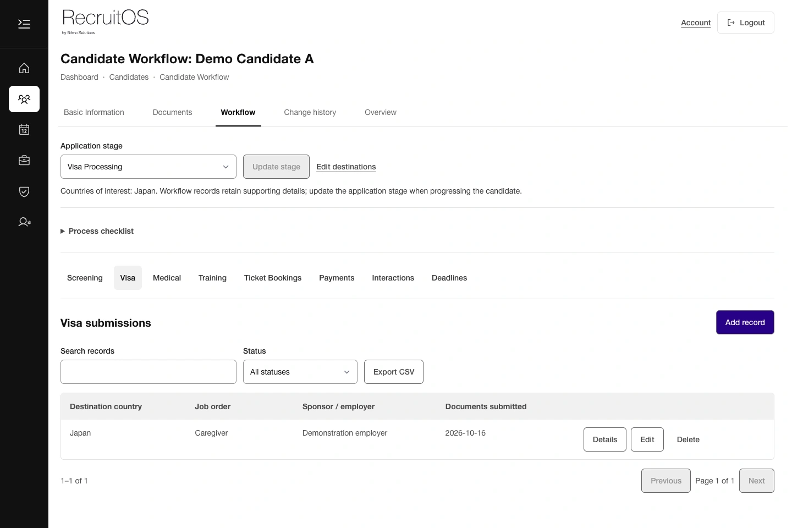Click the Edit destinations link
Image resolution: width=792 pixels, height=528 pixels.
tap(346, 167)
